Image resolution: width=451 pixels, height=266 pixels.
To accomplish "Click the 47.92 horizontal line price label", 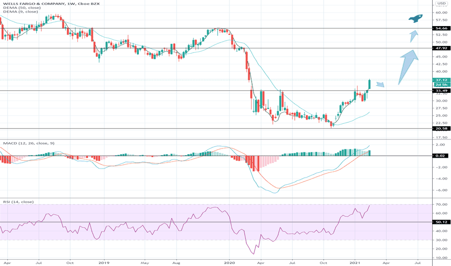I will click(441, 48).
